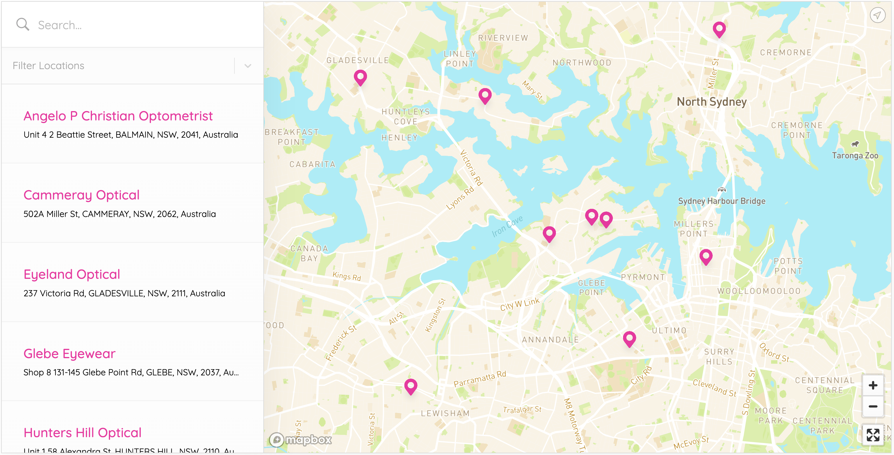Select the map pin near Huntleys Cove
The image size is (894, 455).
[486, 95]
